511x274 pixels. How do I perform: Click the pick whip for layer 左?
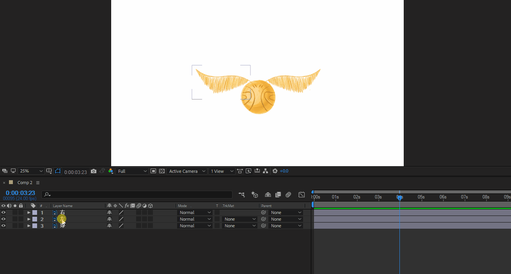(x=263, y=219)
